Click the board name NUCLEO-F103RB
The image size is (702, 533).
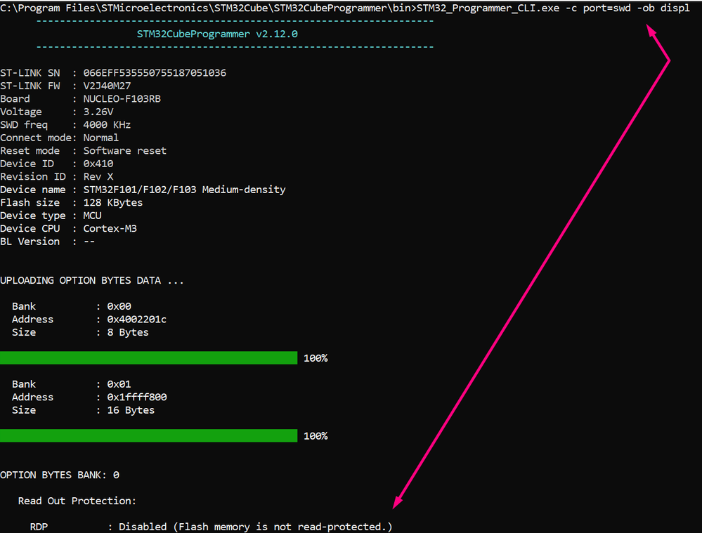click(122, 99)
